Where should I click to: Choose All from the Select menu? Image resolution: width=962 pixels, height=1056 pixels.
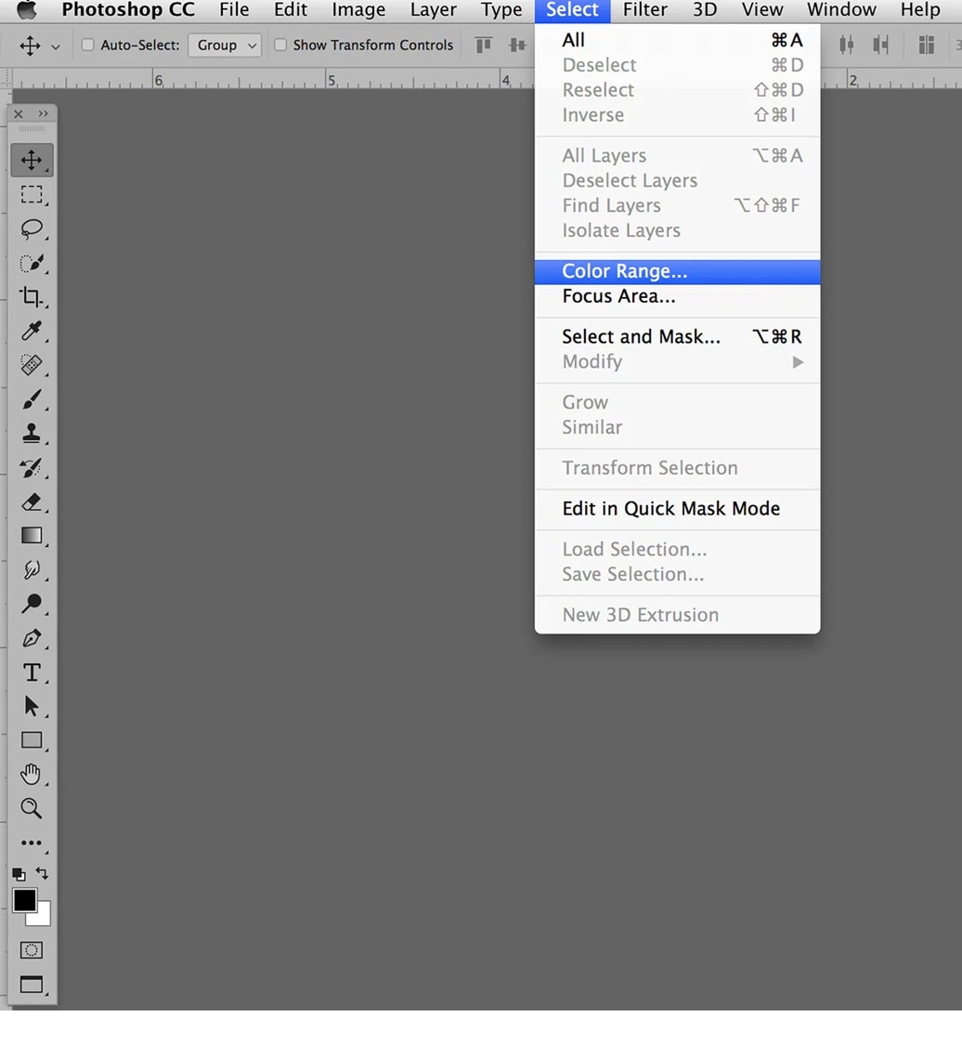677,40
